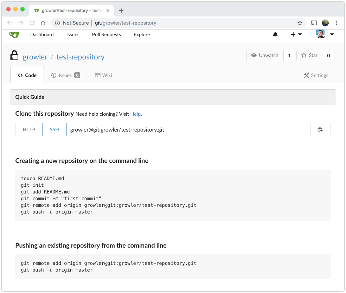Click the eye icon on the Unwatch button
This screenshot has height=293, width=346.
(x=254, y=55)
